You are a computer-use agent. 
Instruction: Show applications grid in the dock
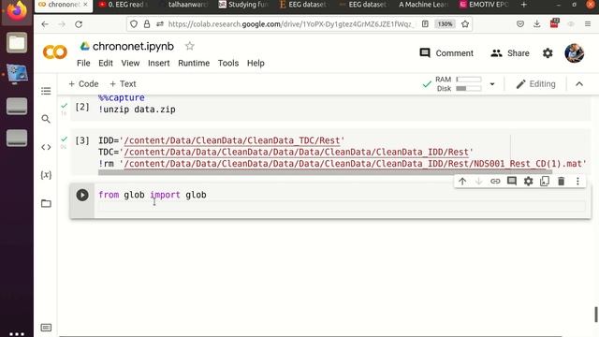(17, 334)
